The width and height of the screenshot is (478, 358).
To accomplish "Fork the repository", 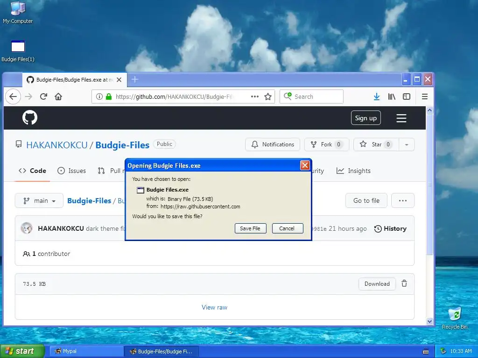I will pyautogui.click(x=326, y=145).
